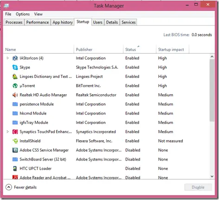
Task: Click the persistence Module icon
Action: point(15,104)
